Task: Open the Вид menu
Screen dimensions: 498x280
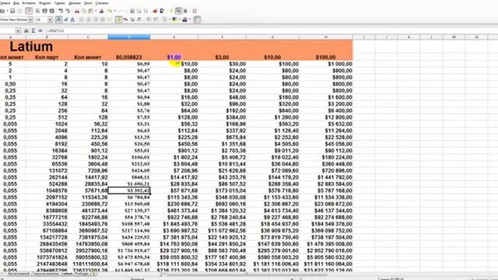Action: [x=16, y=3]
